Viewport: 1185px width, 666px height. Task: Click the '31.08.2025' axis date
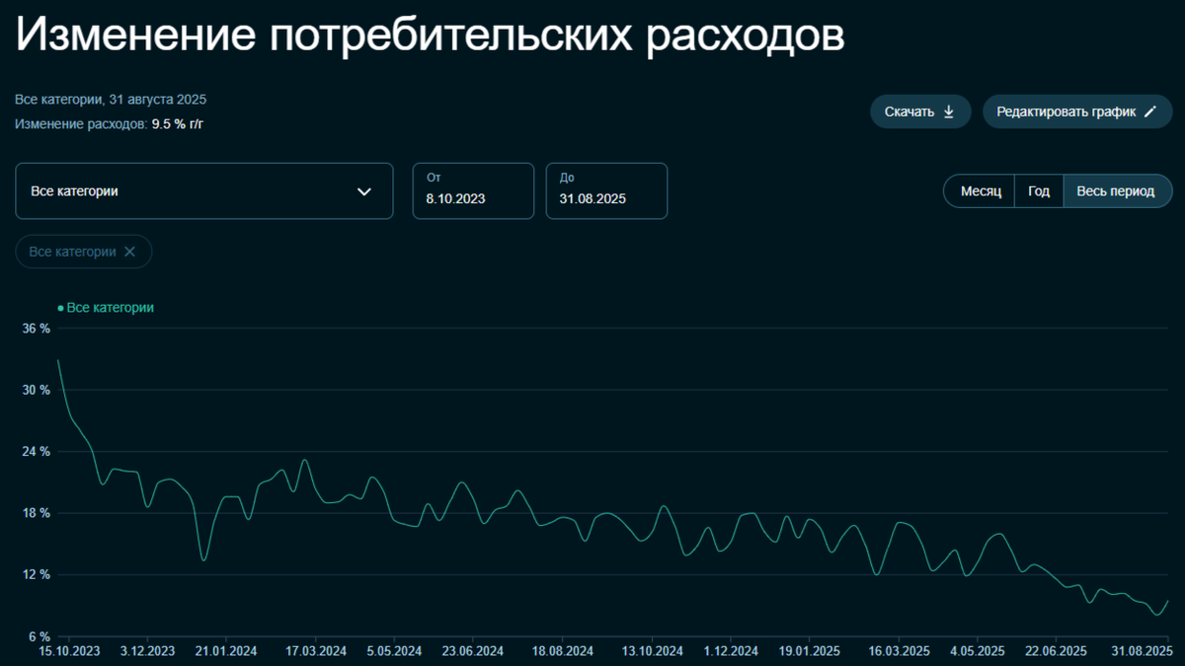(1140, 651)
